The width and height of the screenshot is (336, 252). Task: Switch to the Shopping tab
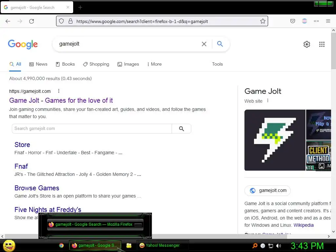(96, 64)
